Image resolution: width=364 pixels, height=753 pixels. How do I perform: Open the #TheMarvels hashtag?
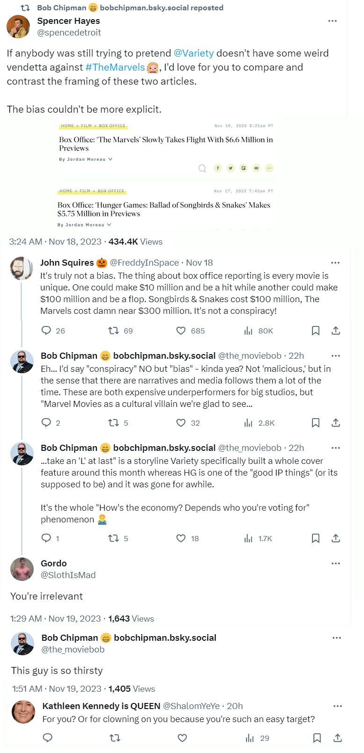pyautogui.click(x=115, y=67)
